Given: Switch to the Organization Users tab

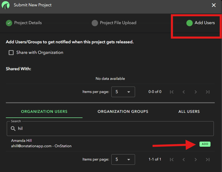Looking at the screenshot, I should coord(44,112).
